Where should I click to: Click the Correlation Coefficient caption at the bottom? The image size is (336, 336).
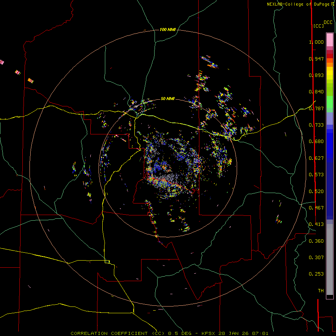click(169, 333)
